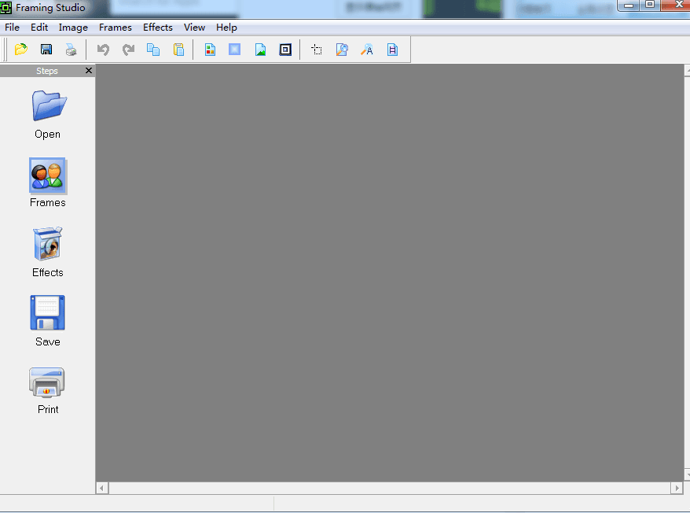Click the Copy toolbar icon
This screenshot has height=513, width=690.
(x=153, y=50)
